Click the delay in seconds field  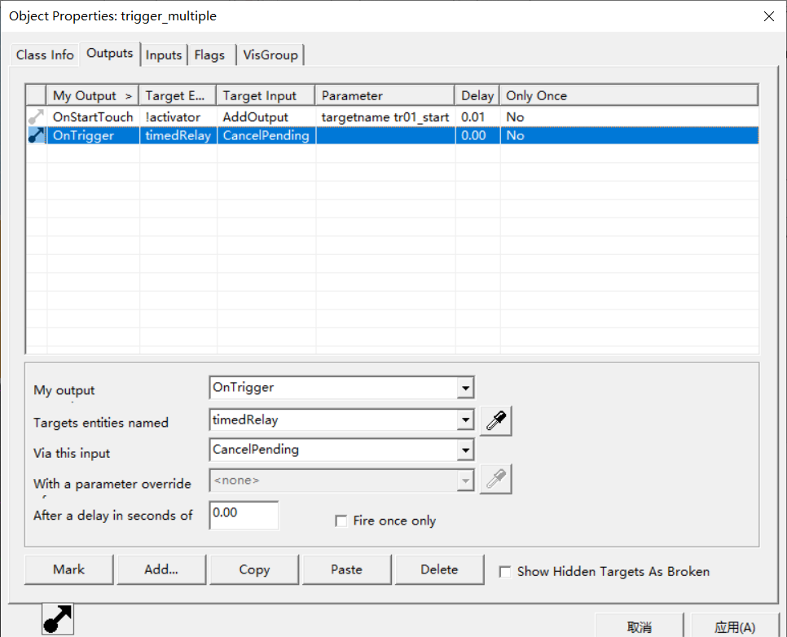[244, 515]
